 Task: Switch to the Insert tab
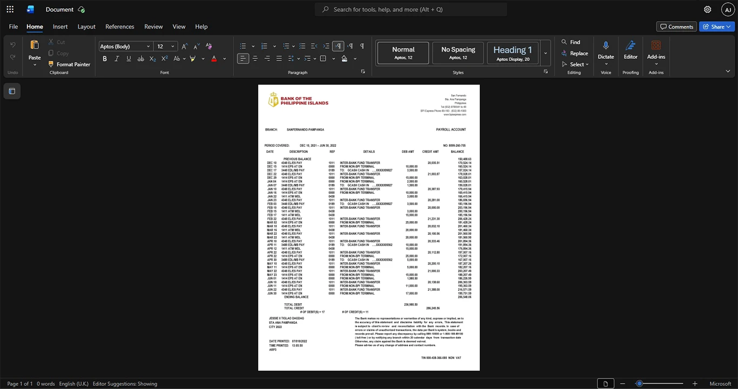60,26
